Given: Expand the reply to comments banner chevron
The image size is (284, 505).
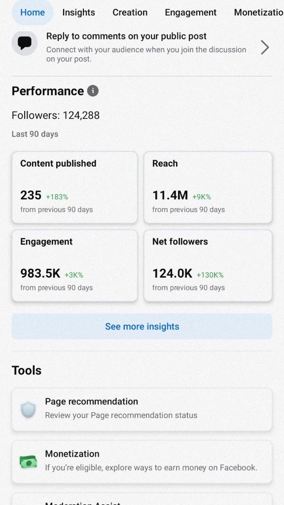Looking at the screenshot, I should (265, 47).
